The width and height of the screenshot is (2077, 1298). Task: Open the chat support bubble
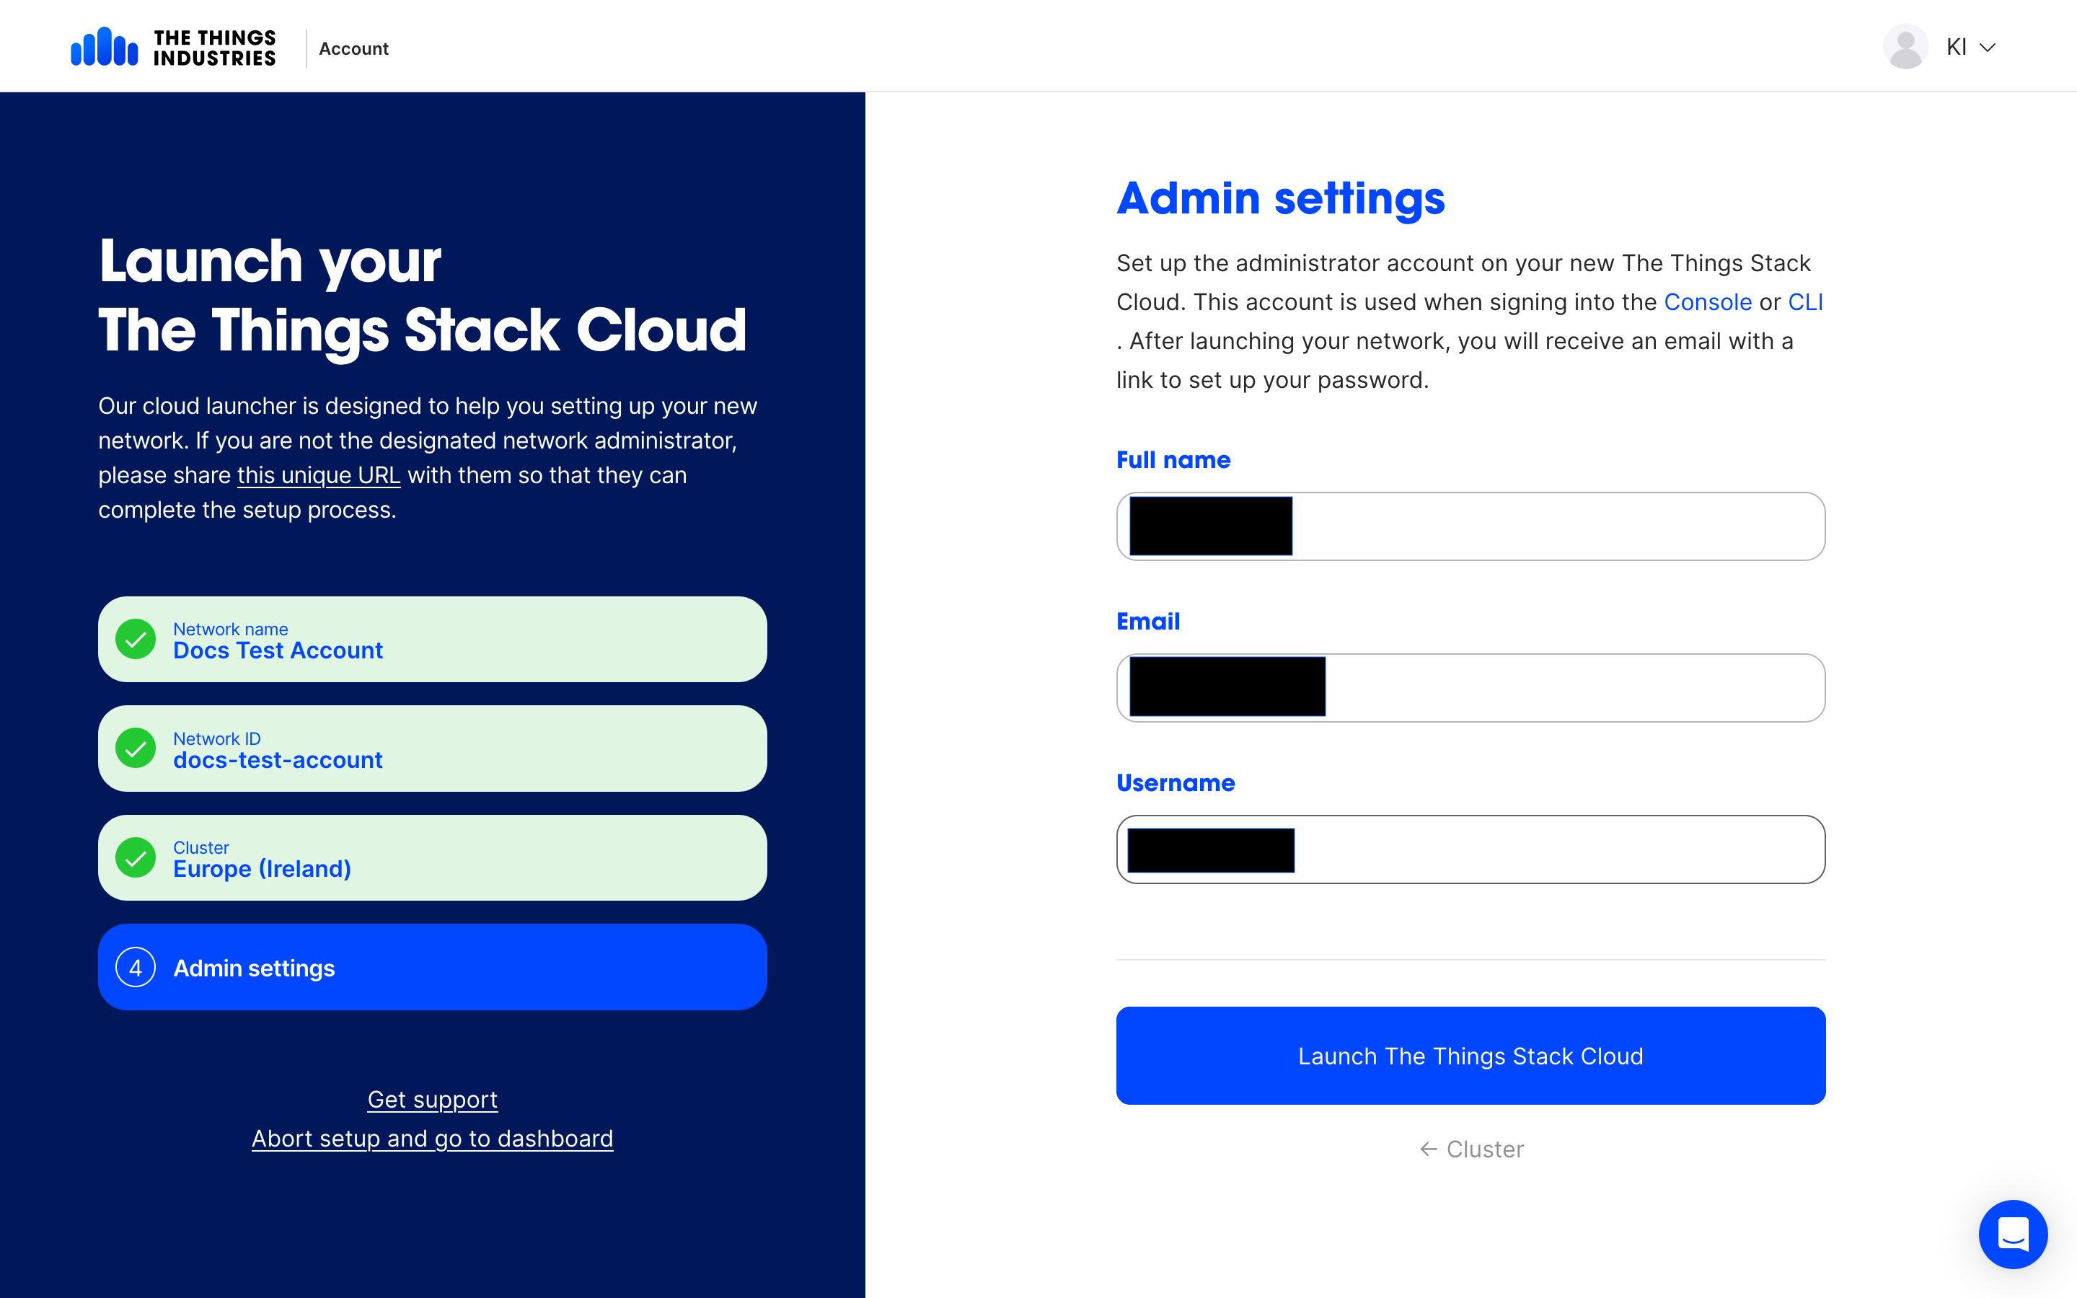pyautogui.click(x=2012, y=1234)
